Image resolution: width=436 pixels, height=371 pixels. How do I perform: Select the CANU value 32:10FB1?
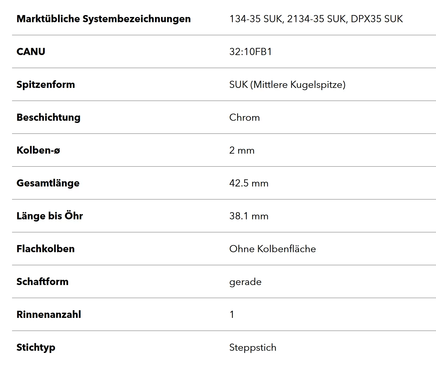click(251, 51)
